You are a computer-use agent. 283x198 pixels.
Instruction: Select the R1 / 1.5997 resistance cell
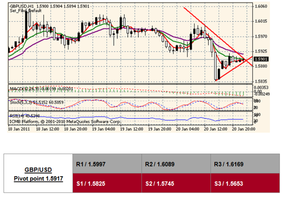(x=107, y=164)
